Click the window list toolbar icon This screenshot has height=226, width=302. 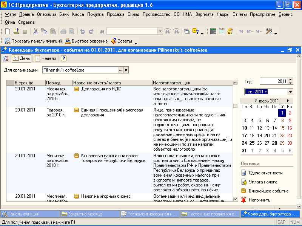[186, 31]
